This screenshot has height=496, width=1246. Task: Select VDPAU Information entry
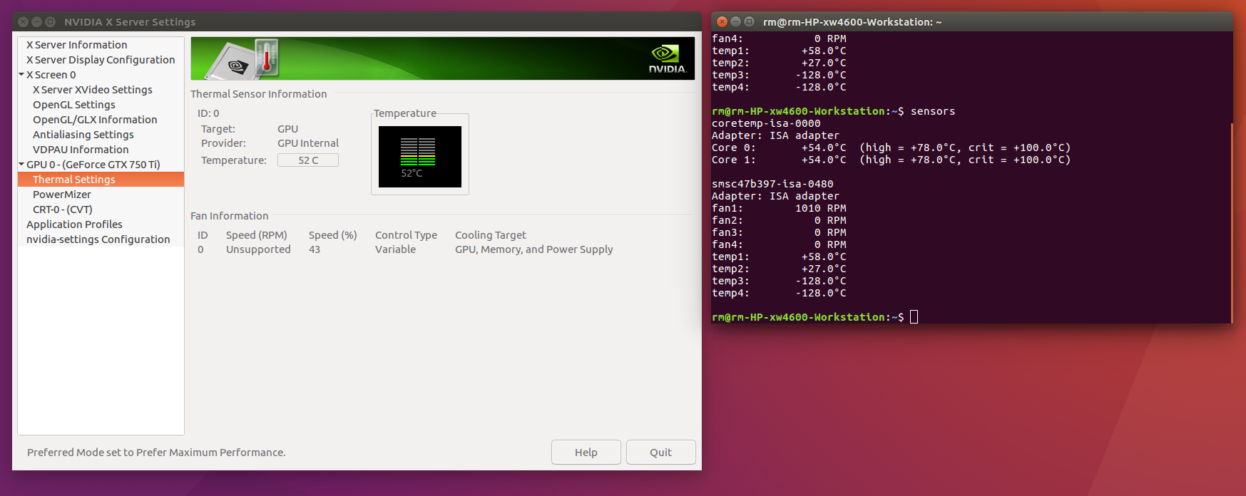pyautogui.click(x=81, y=150)
